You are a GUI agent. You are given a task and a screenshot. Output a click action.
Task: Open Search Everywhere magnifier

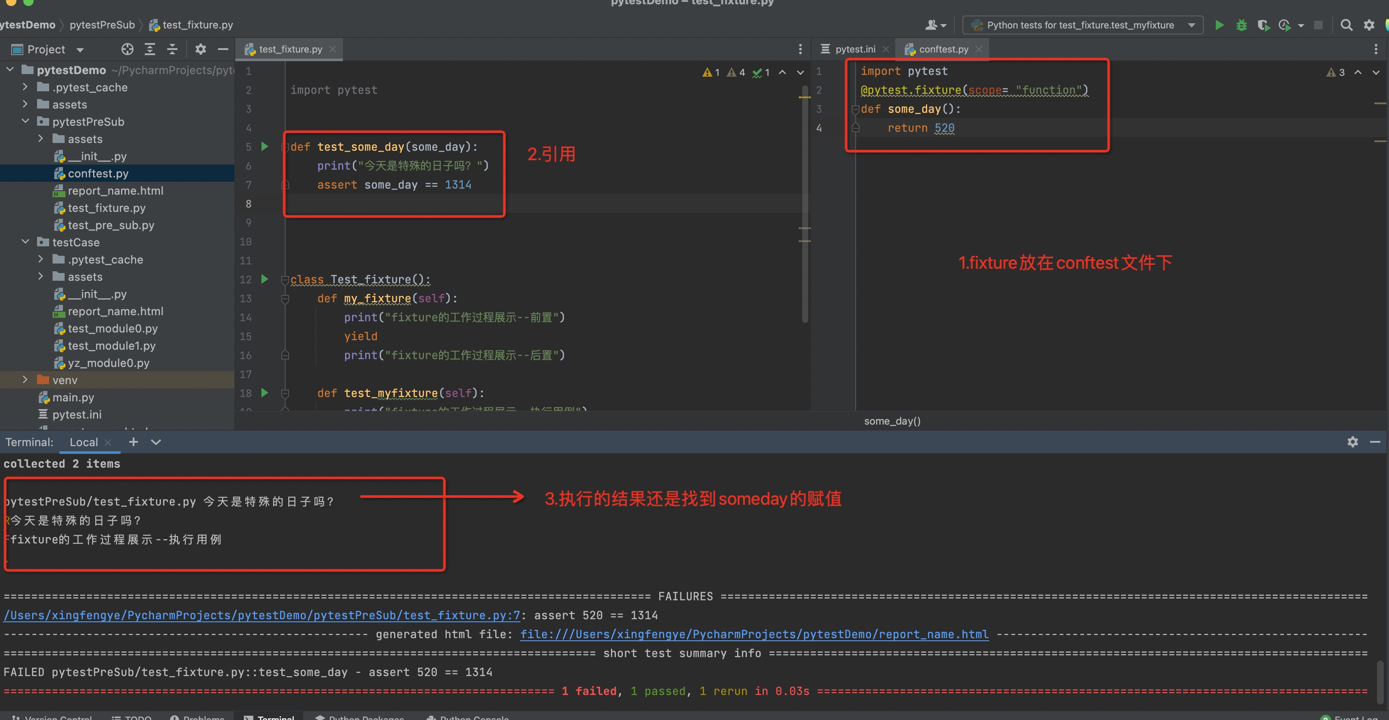(x=1346, y=25)
